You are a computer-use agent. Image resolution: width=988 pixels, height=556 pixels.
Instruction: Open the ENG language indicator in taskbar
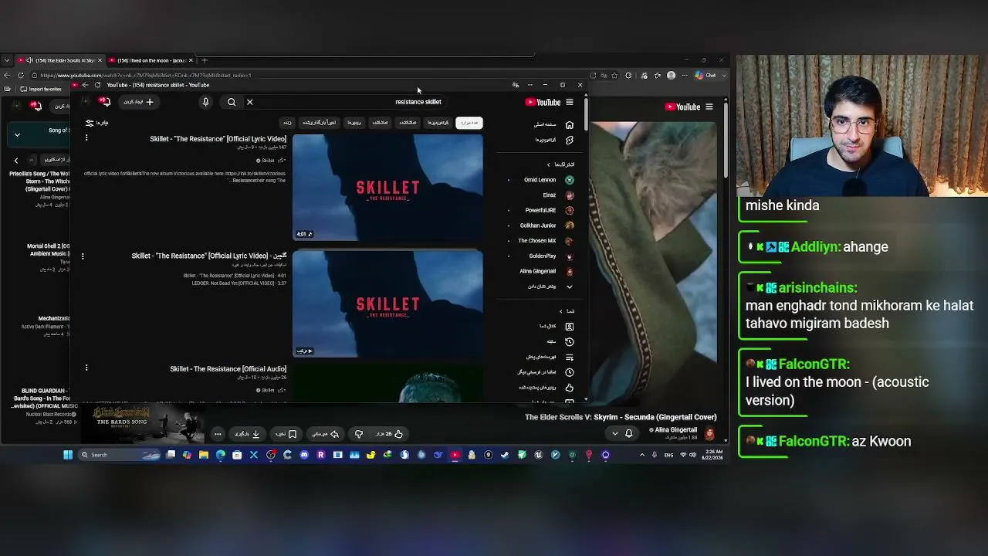(x=668, y=455)
